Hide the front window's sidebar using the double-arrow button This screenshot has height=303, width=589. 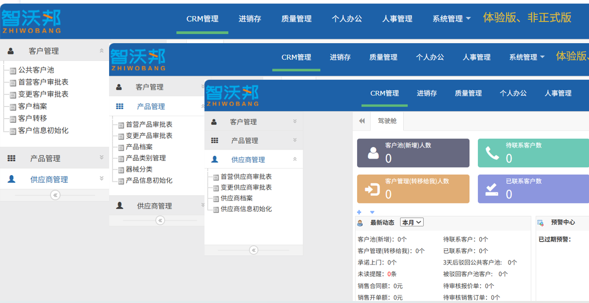pos(254,250)
